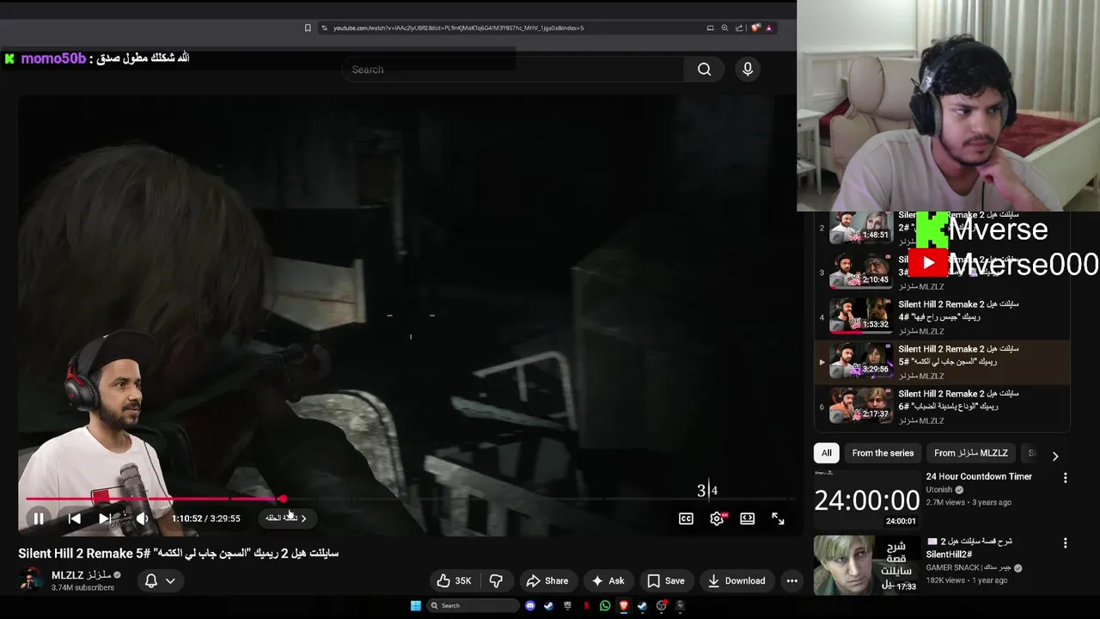Click the progress bar scrubber dot
1100x619 pixels.
283,499
